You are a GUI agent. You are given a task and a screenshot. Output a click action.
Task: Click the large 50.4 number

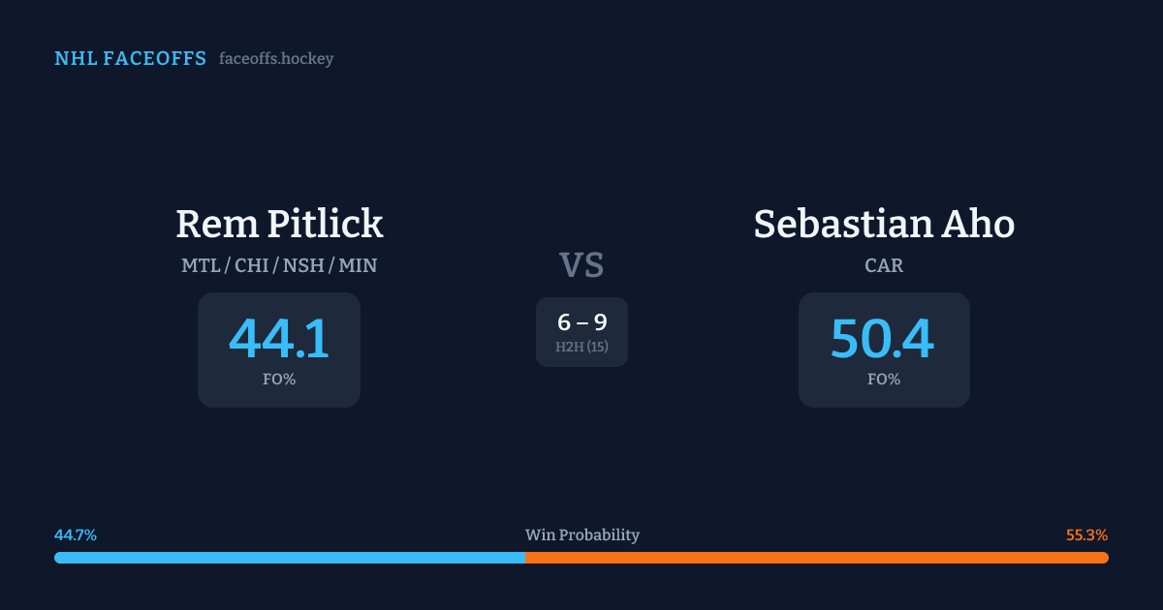[x=882, y=339]
